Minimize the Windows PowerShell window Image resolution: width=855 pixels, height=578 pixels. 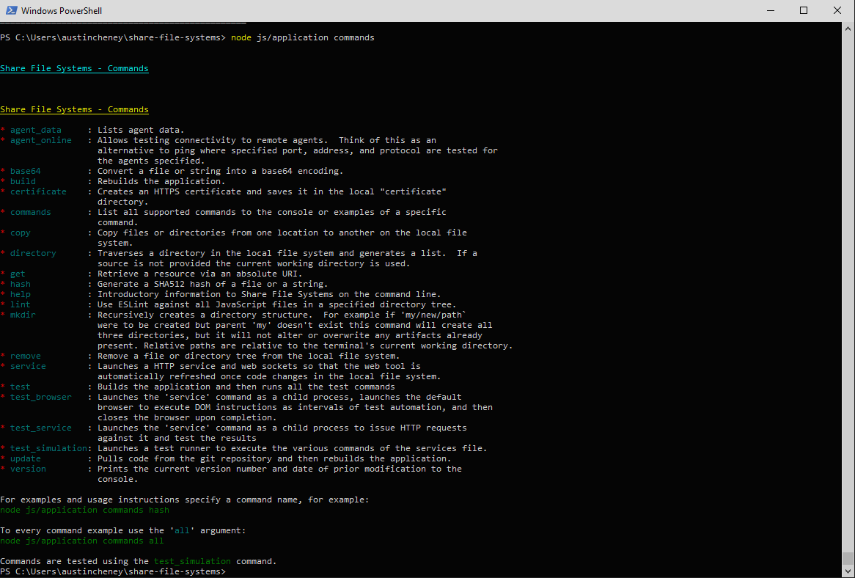[x=770, y=11]
